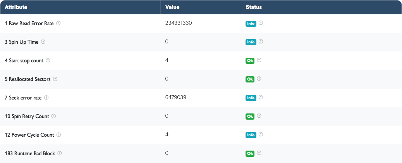
Task: Click Ok badge for Reallocated Sectors
Action: point(250,79)
